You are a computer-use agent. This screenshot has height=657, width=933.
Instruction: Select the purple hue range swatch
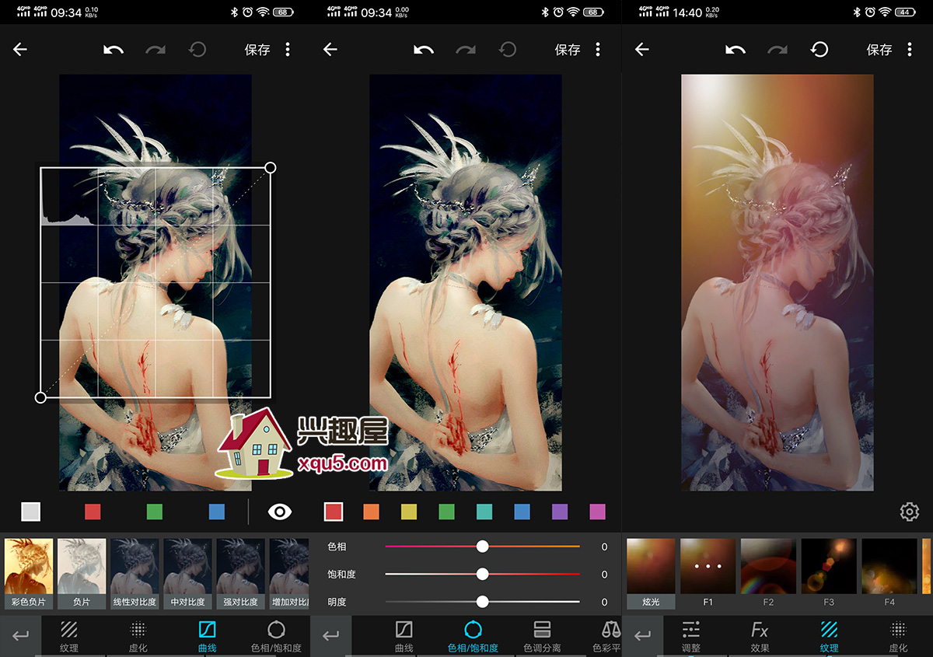[x=560, y=511]
